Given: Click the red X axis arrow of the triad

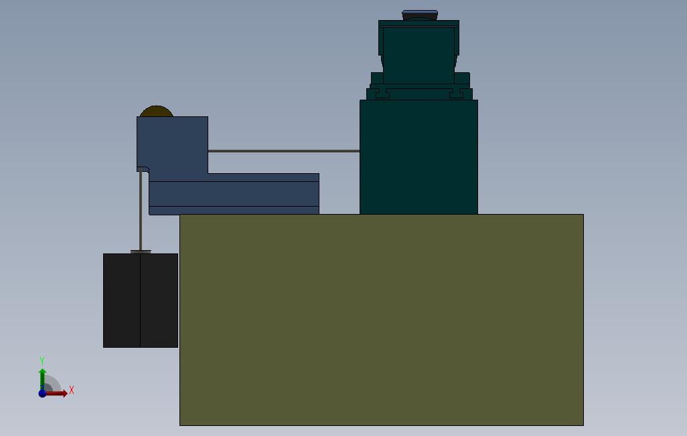Looking at the screenshot, I should pos(58,394).
